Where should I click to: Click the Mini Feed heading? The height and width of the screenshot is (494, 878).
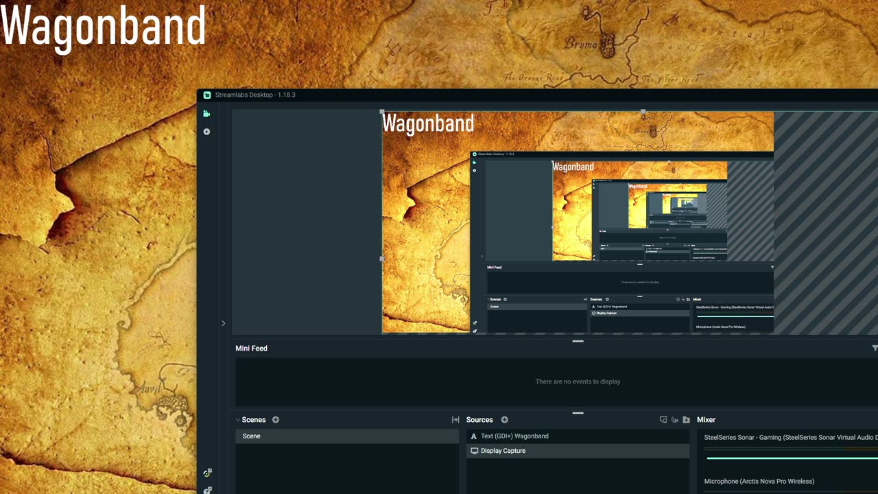[252, 349]
